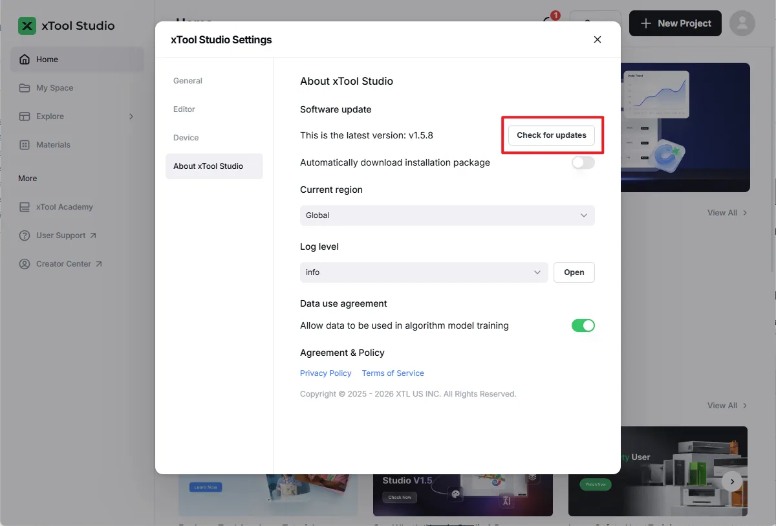Expand the Explore submenu chevron
The height and width of the screenshot is (526, 776).
pyautogui.click(x=131, y=116)
